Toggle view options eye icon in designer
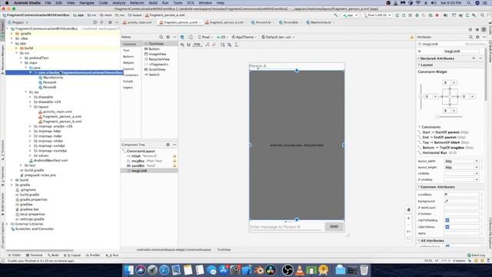The image size is (492, 277). 182,45
